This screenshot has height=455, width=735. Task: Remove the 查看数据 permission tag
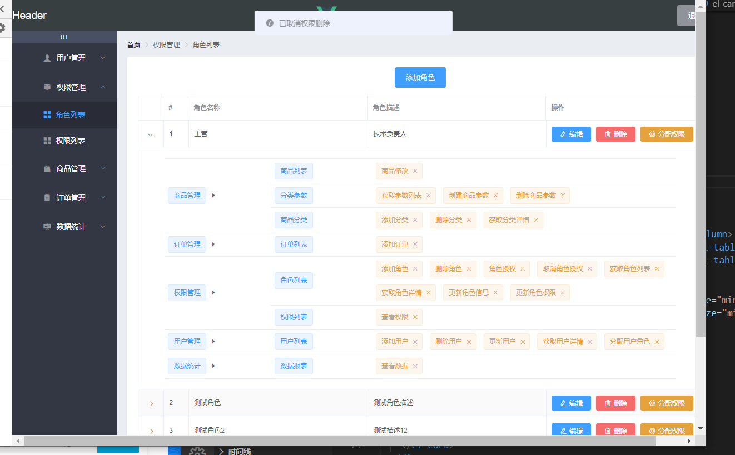[x=415, y=366]
